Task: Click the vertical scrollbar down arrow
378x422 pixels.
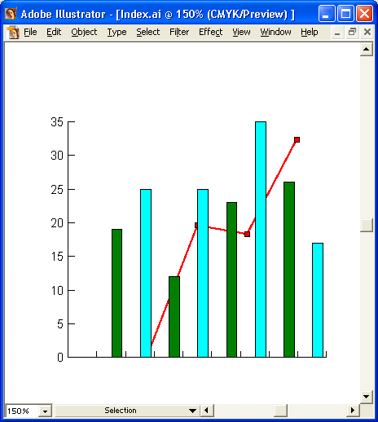Action: coord(367,397)
